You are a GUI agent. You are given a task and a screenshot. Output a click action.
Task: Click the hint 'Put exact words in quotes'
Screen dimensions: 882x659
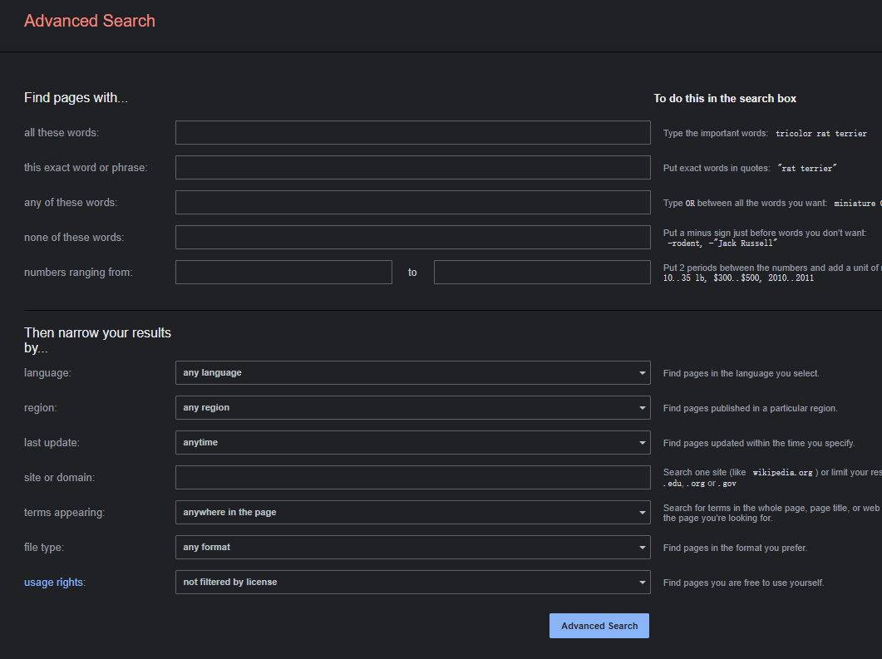717,168
